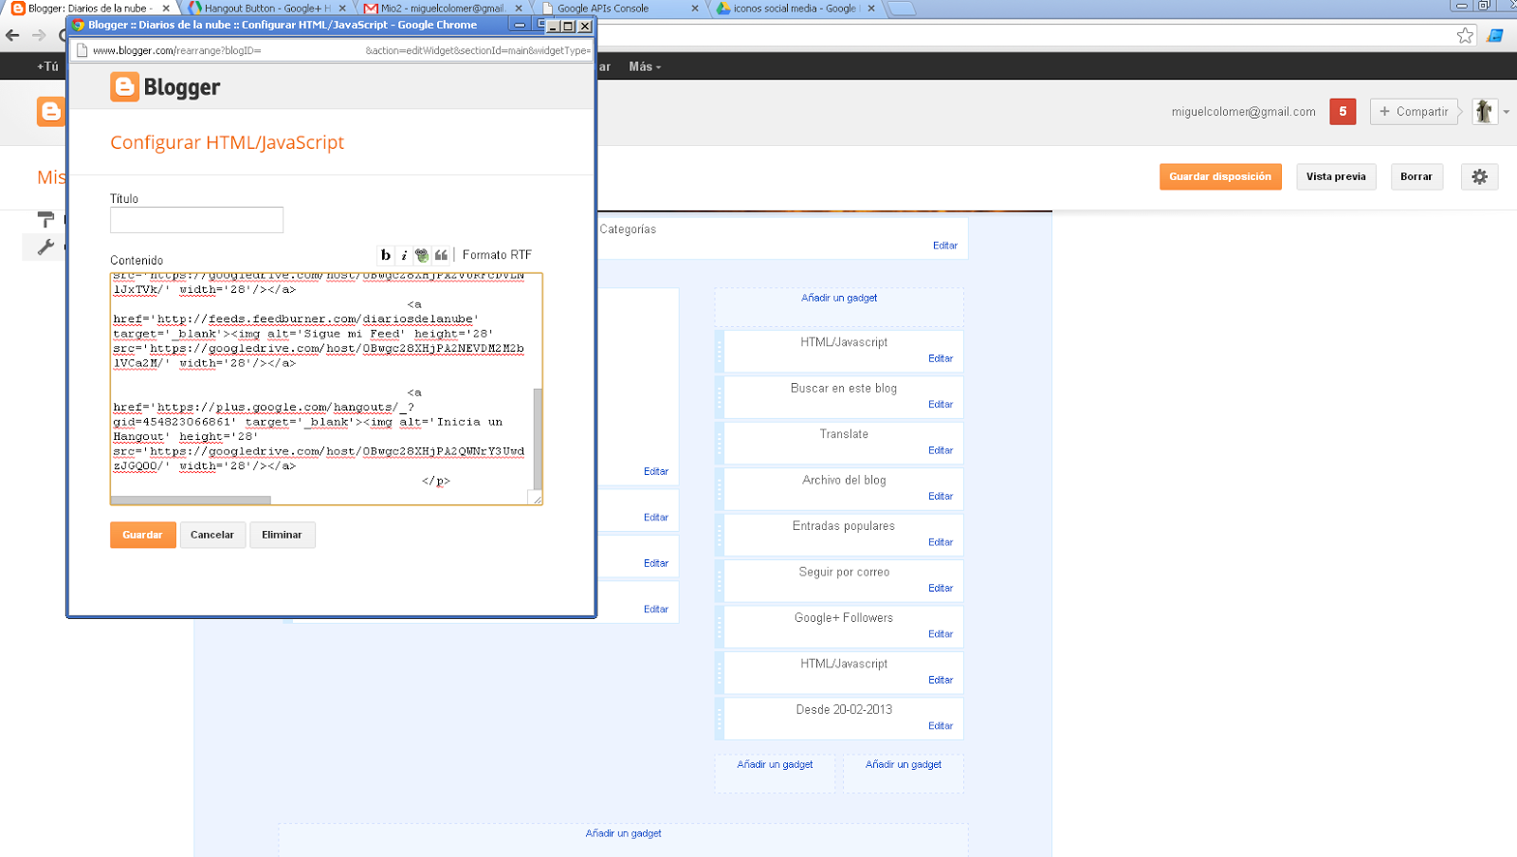Click the +Tú link in Google bar
Screen dimensions: 1517x857
tap(47, 66)
